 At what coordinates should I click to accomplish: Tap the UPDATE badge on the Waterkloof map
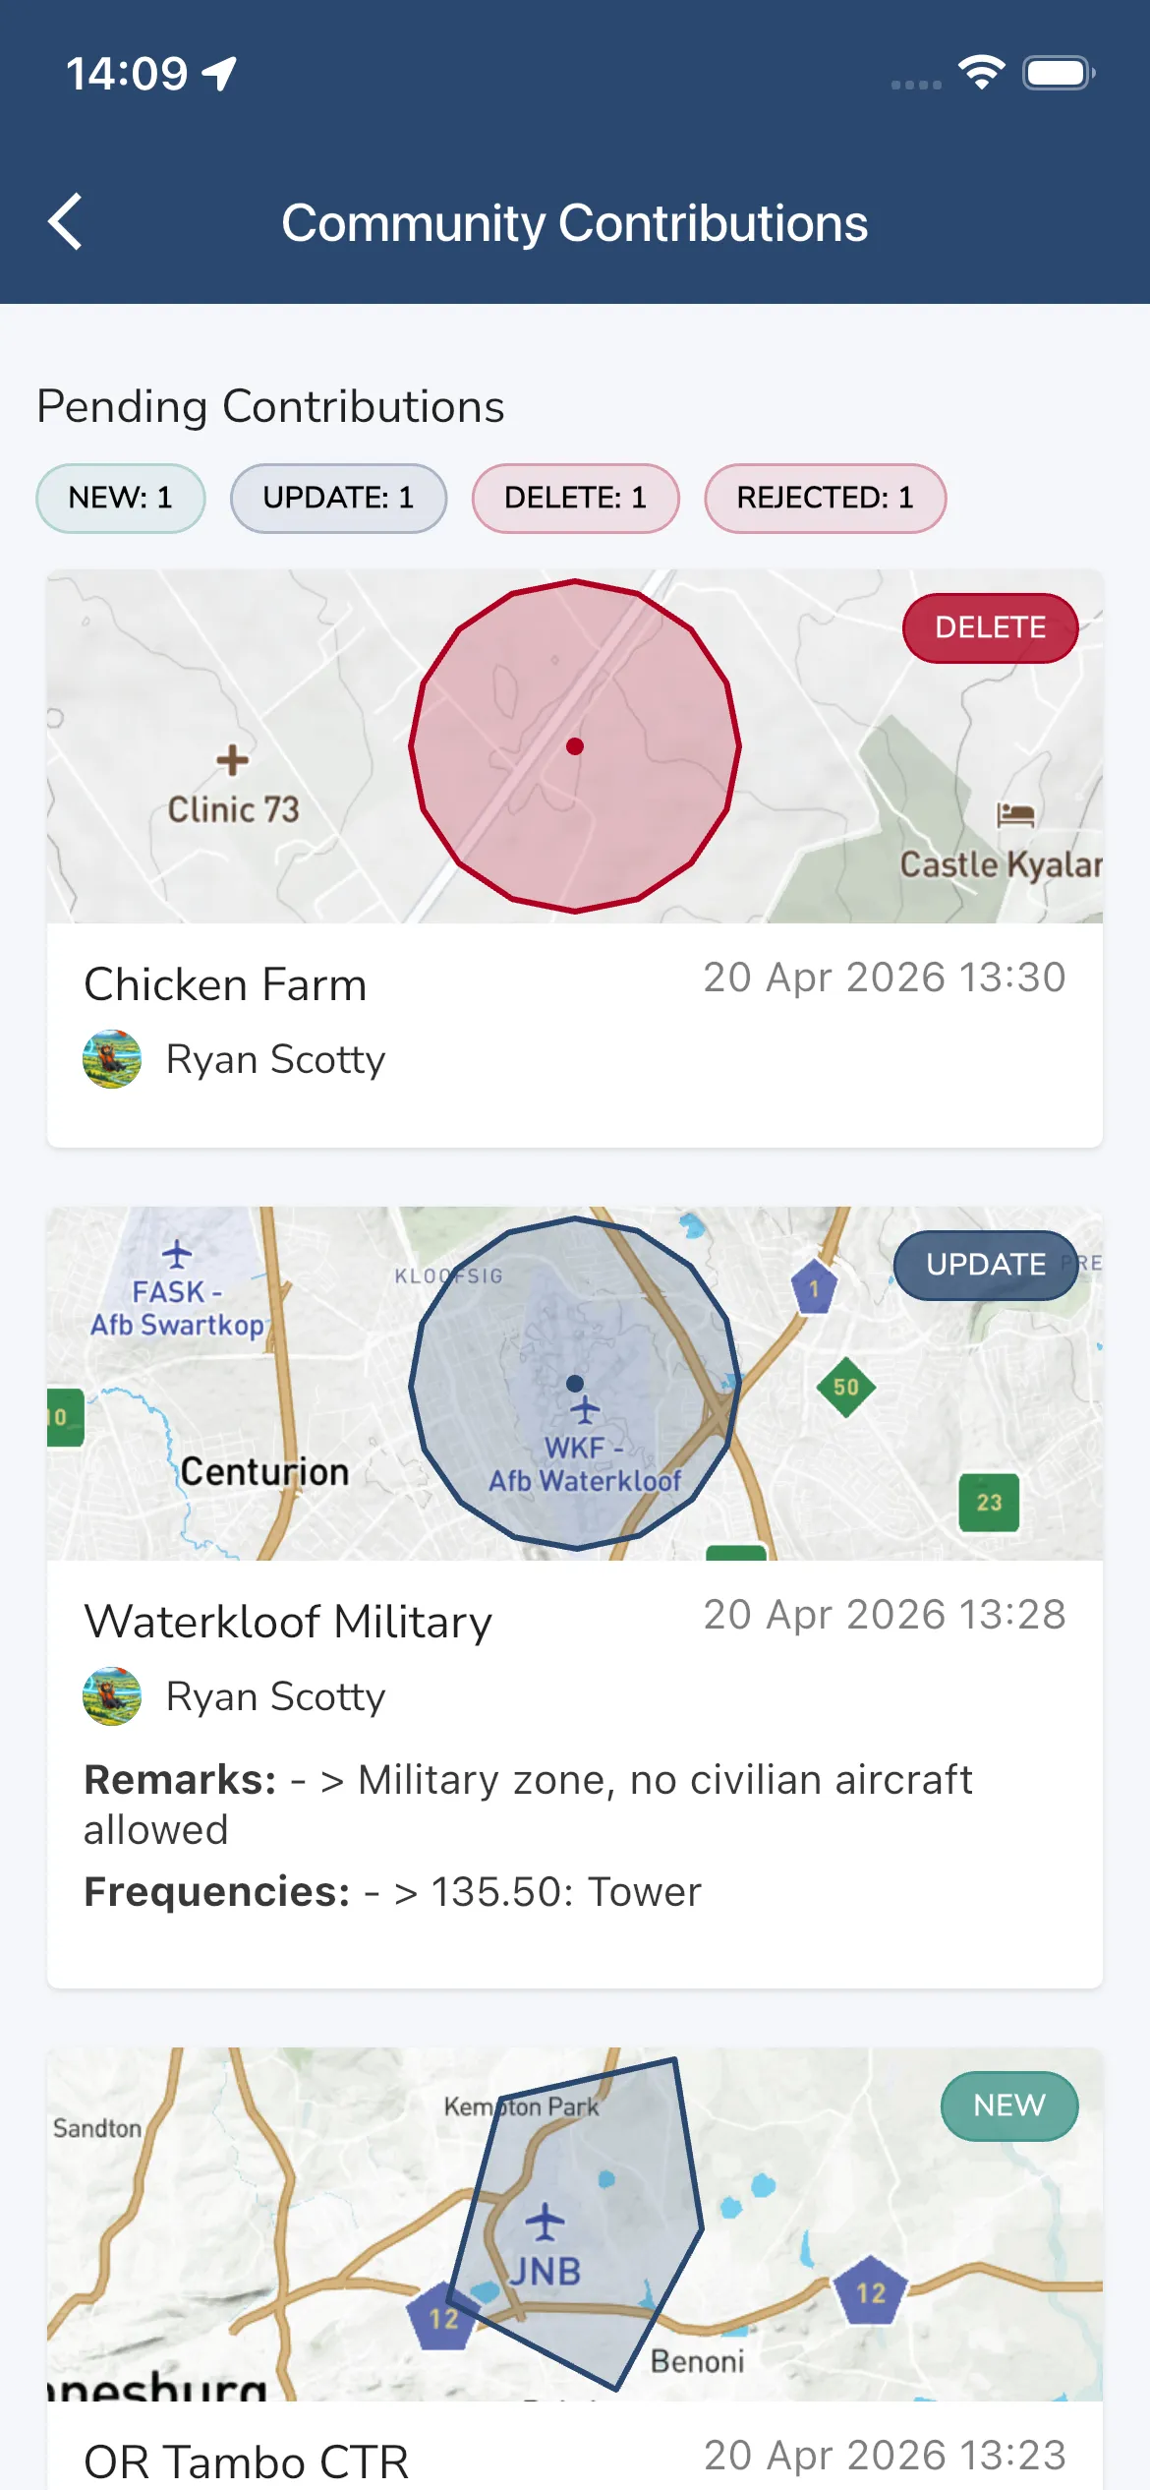tap(984, 1266)
